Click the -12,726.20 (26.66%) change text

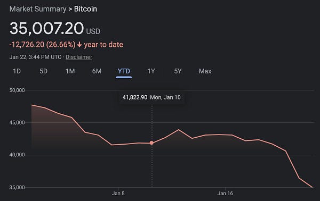(x=43, y=45)
